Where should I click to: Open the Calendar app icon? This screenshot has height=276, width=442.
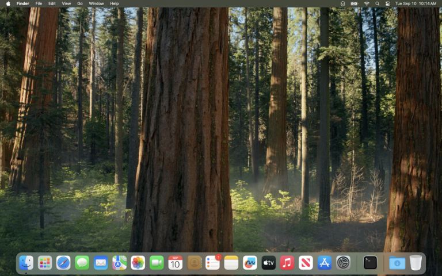[176, 263]
